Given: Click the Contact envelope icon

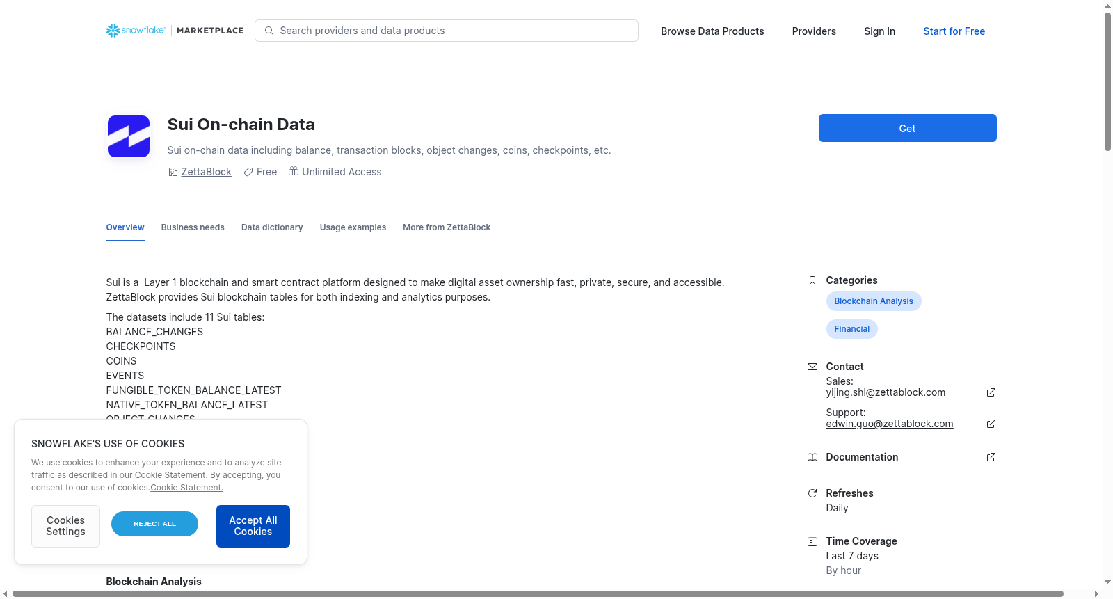Looking at the screenshot, I should click(x=812, y=367).
